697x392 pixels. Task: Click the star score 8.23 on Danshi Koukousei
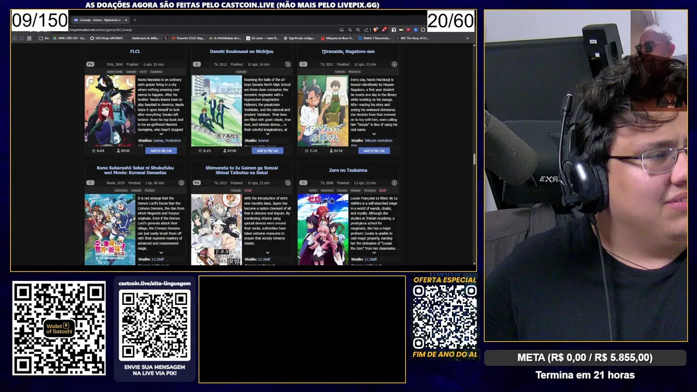(204, 151)
